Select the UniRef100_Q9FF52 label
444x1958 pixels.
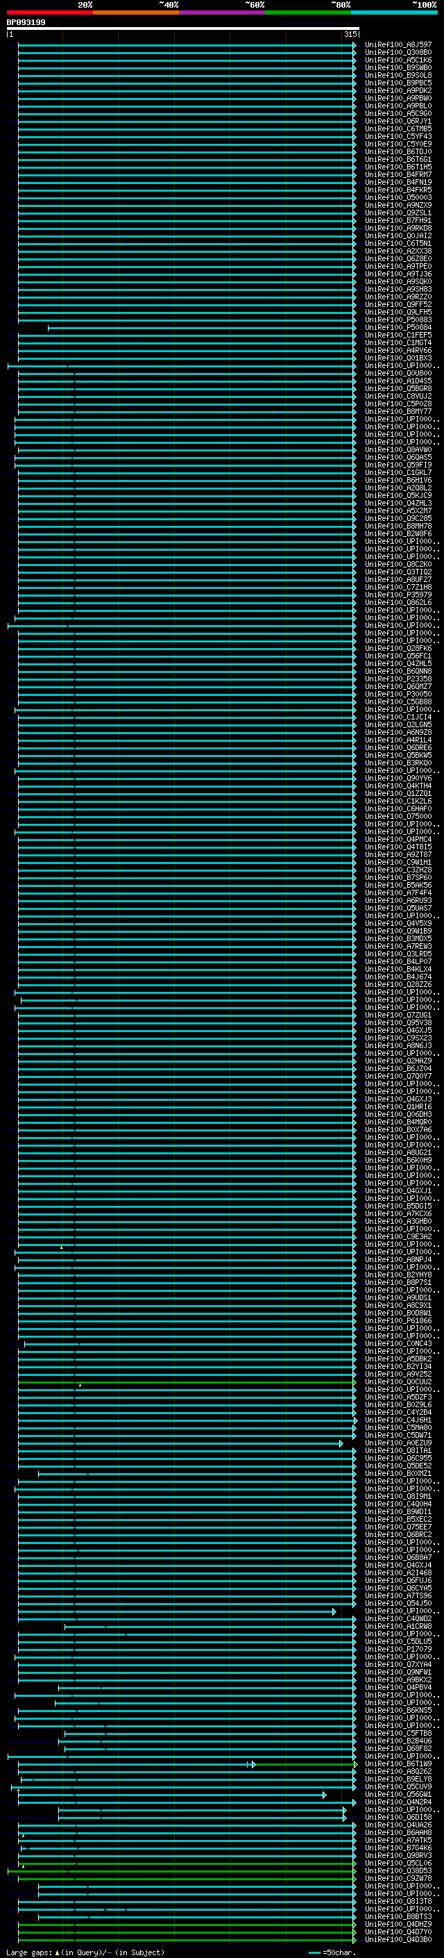click(x=398, y=305)
